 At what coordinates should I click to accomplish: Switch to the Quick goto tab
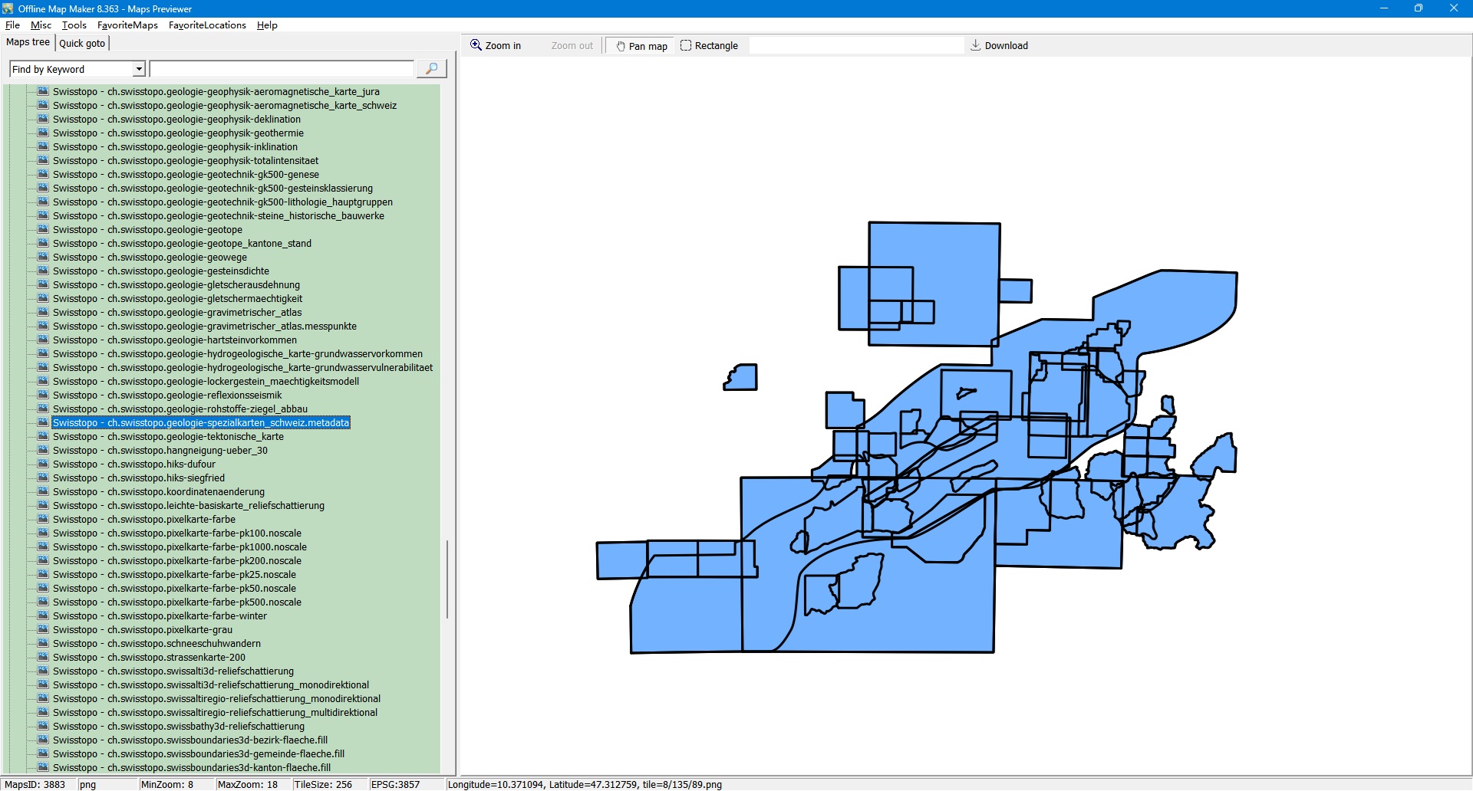point(82,44)
